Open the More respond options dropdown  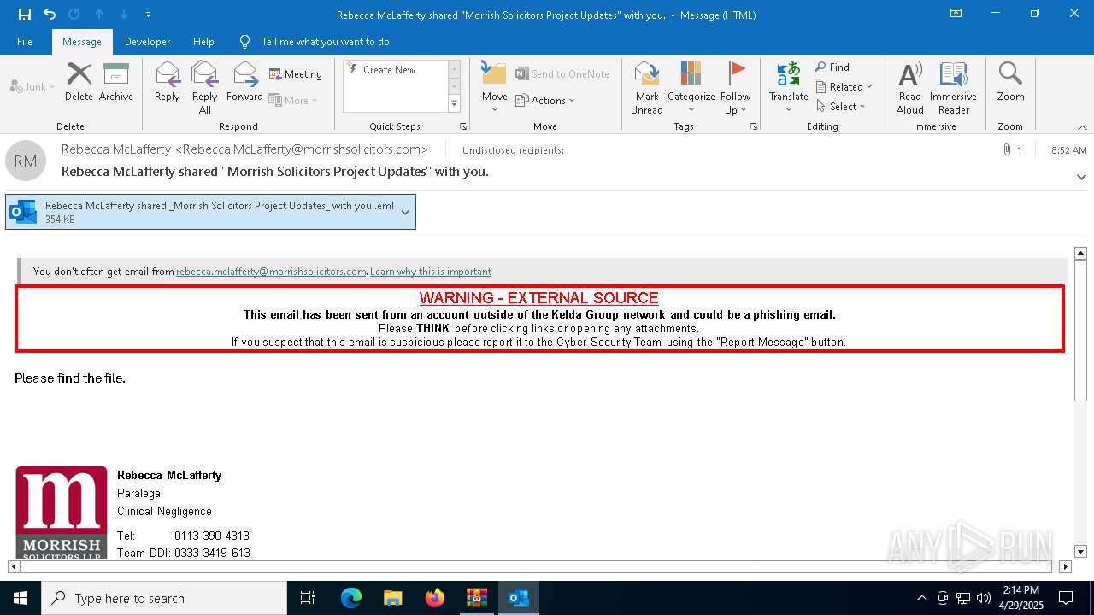[293, 100]
